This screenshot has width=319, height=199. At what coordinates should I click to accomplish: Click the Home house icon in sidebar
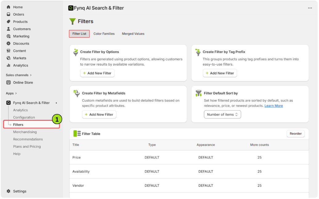pyautogui.click(x=8, y=7)
